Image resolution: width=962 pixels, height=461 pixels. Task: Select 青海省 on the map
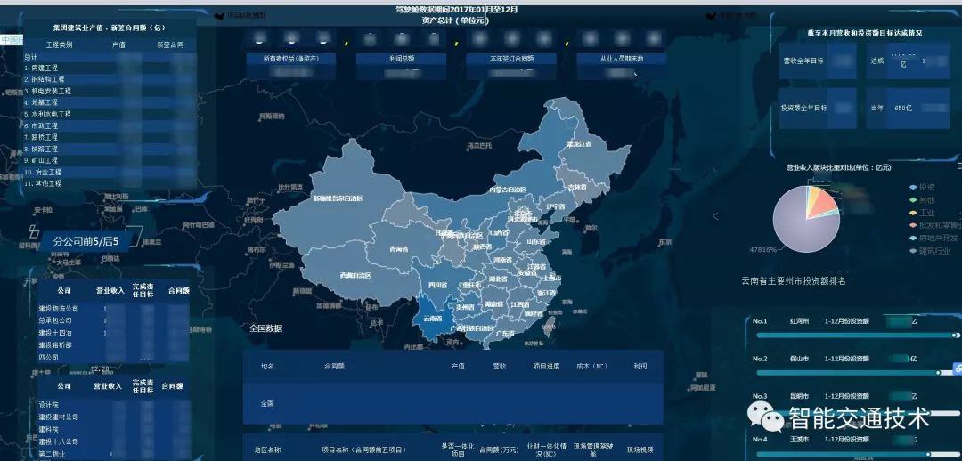tap(399, 249)
